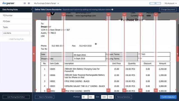Collapse the Data Parsing Rules panel
Image resolution: width=179 pixels, height=101 pixels.
[31, 10]
